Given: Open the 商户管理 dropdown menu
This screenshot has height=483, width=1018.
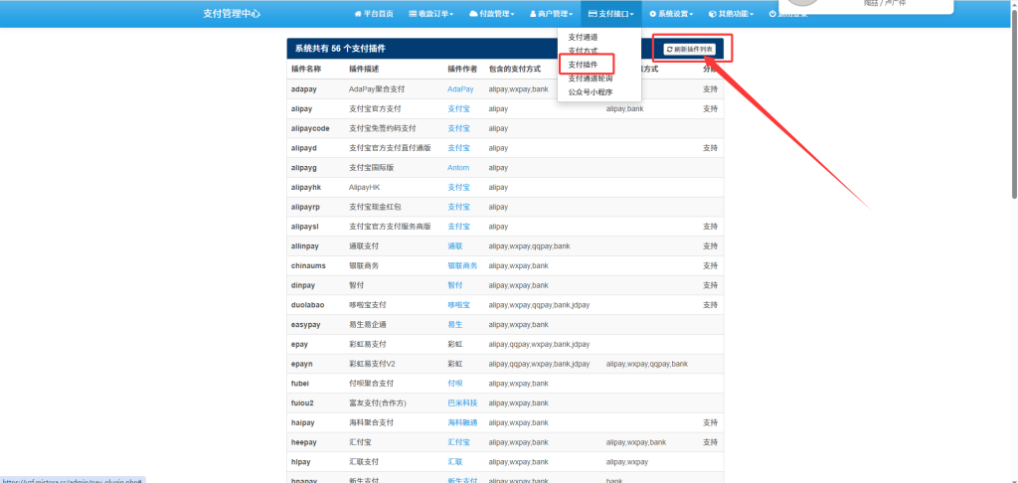Looking at the screenshot, I should [x=552, y=14].
